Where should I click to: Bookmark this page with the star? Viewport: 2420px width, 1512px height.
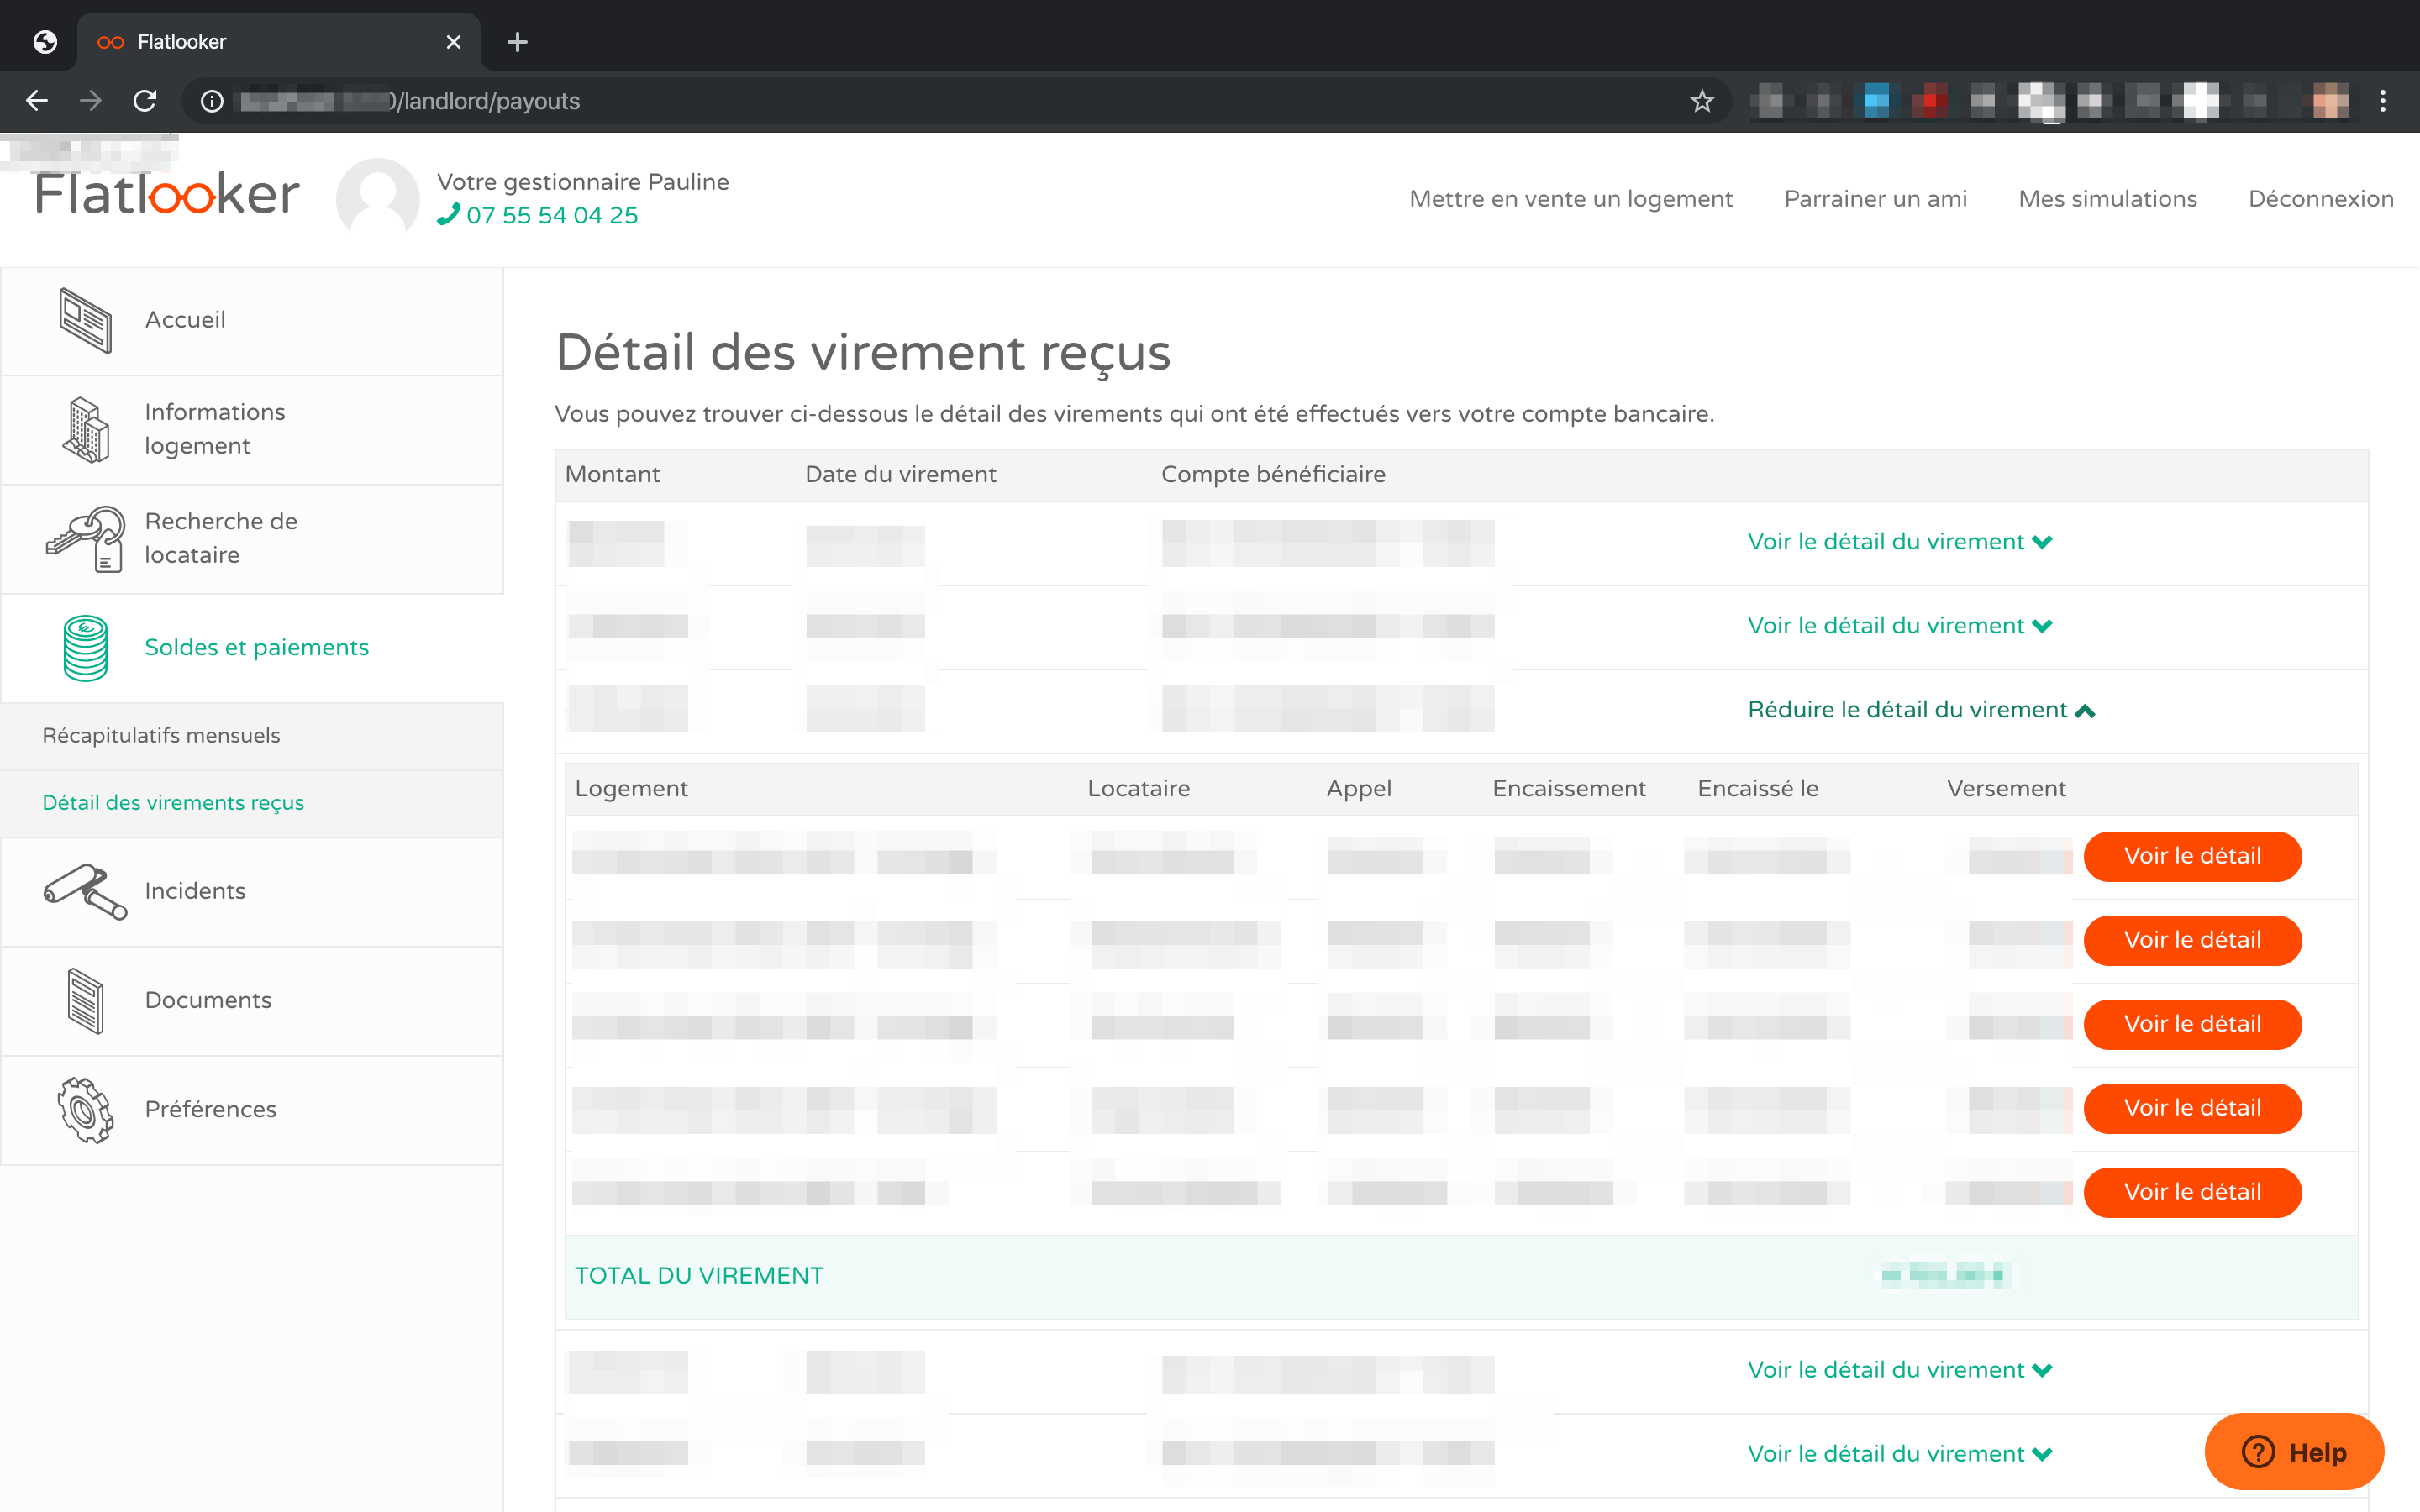1702,101
